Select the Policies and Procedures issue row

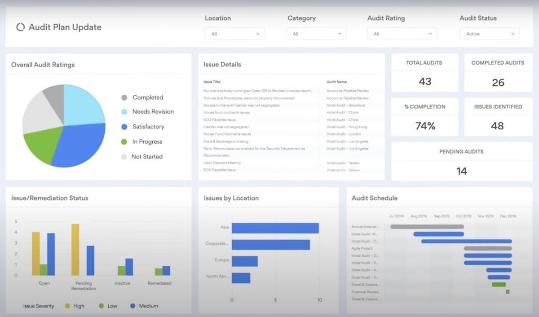coord(249,98)
